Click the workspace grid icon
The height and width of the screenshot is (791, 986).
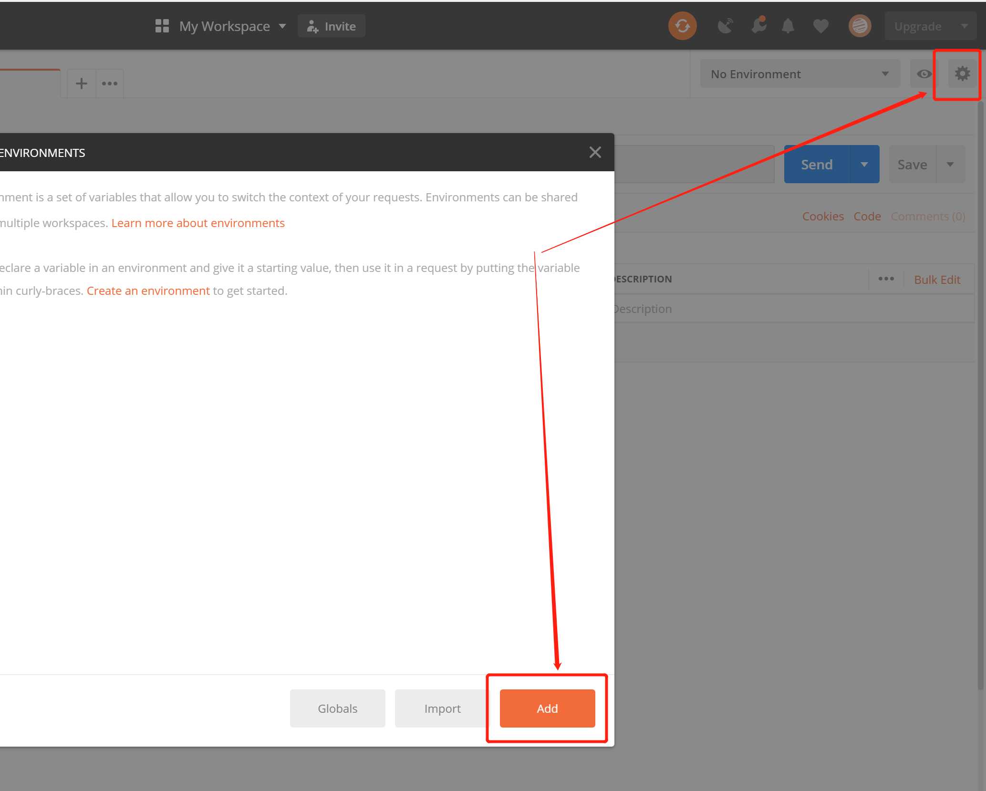(x=162, y=26)
